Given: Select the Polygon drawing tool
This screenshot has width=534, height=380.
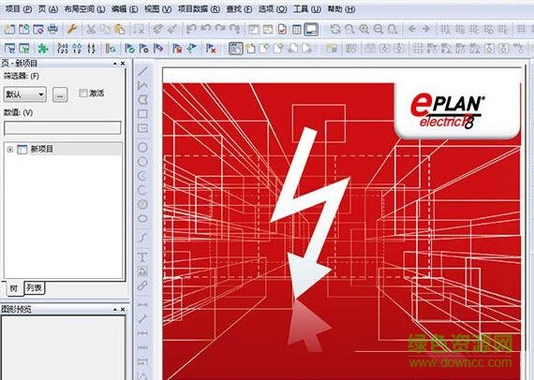Looking at the screenshot, I should coord(142,99).
